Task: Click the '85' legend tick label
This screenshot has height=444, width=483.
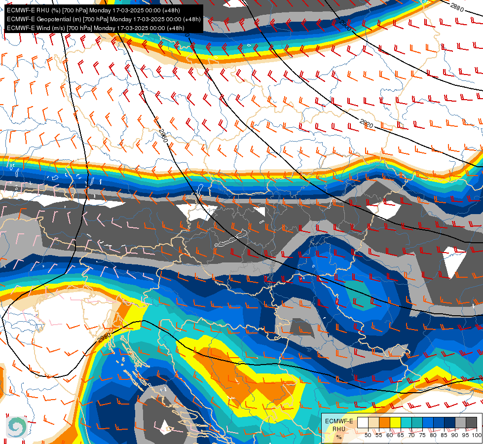Action: tap(444, 435)
